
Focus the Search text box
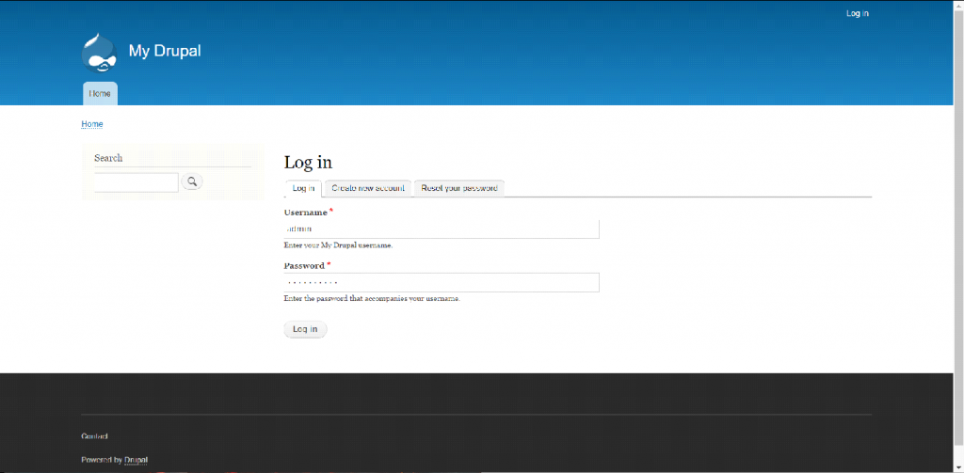click(x=137, y=182)
